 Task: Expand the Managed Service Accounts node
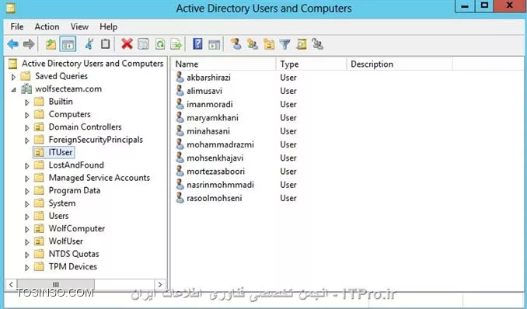(x=27, y=179)
